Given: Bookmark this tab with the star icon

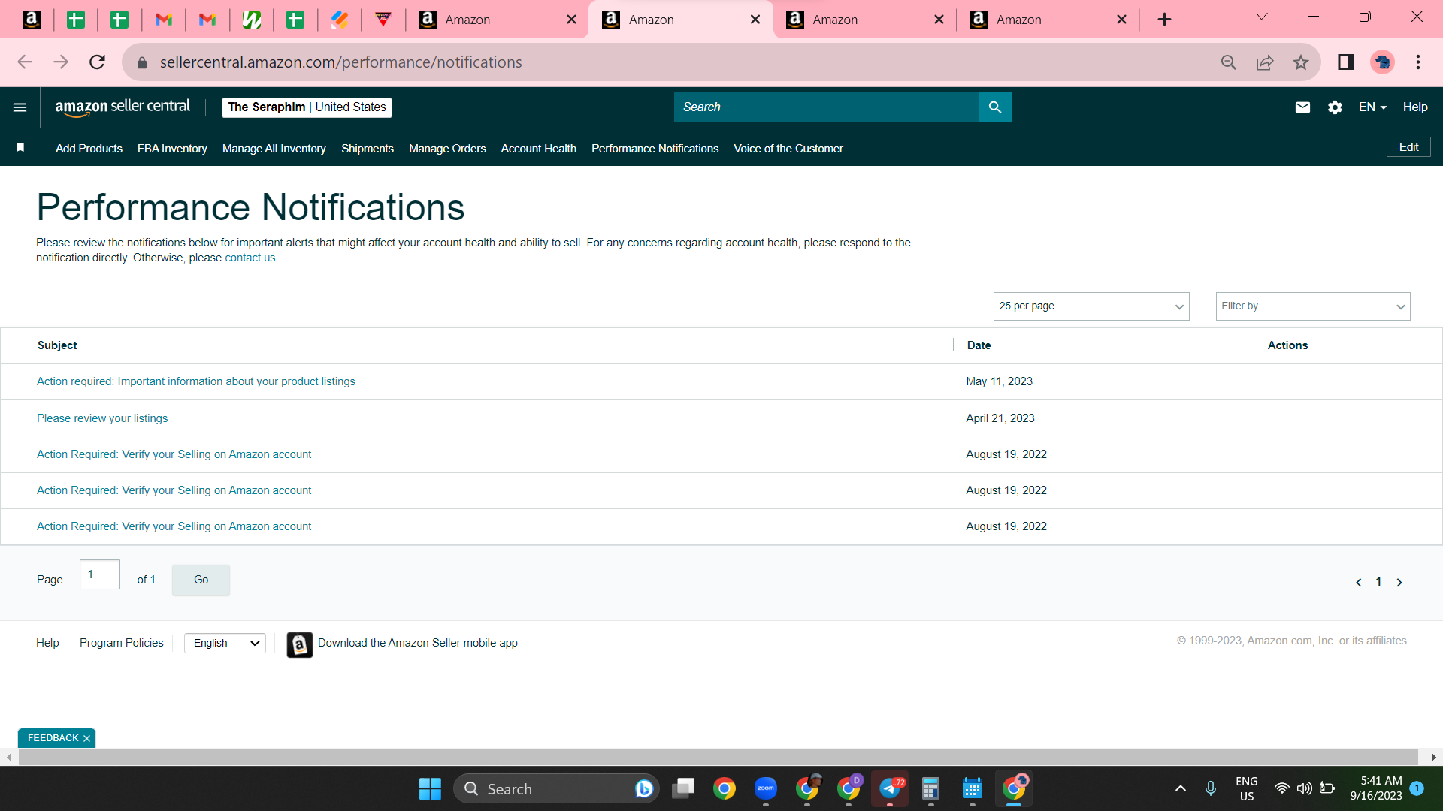Looking at the screenshot, I should coord(1301,62).
